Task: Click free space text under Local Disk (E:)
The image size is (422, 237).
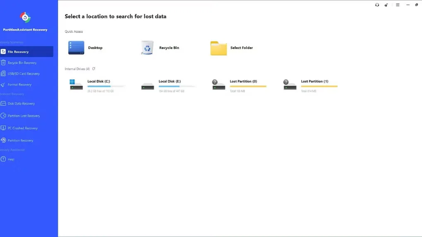Action: click(171, 91)
